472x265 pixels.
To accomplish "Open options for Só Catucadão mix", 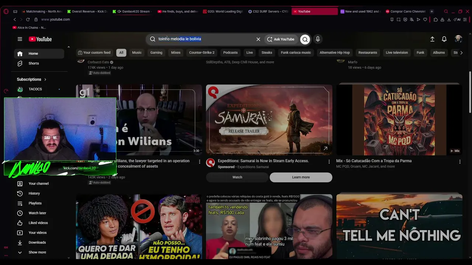I will (x=460, y=162).
